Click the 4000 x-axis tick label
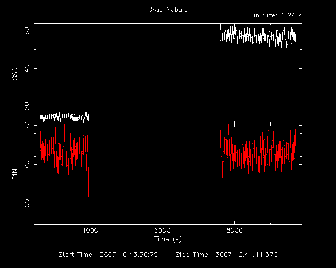Viewport: 336px width, 268px height. click(90, 231)
